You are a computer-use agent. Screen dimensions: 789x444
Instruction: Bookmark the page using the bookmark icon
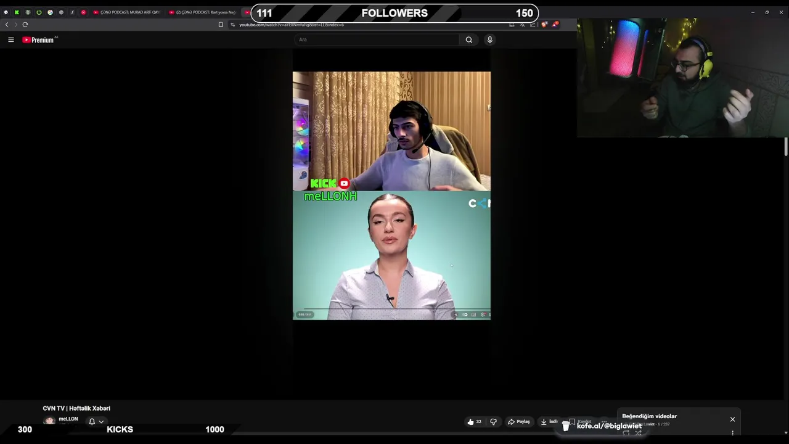221,25
